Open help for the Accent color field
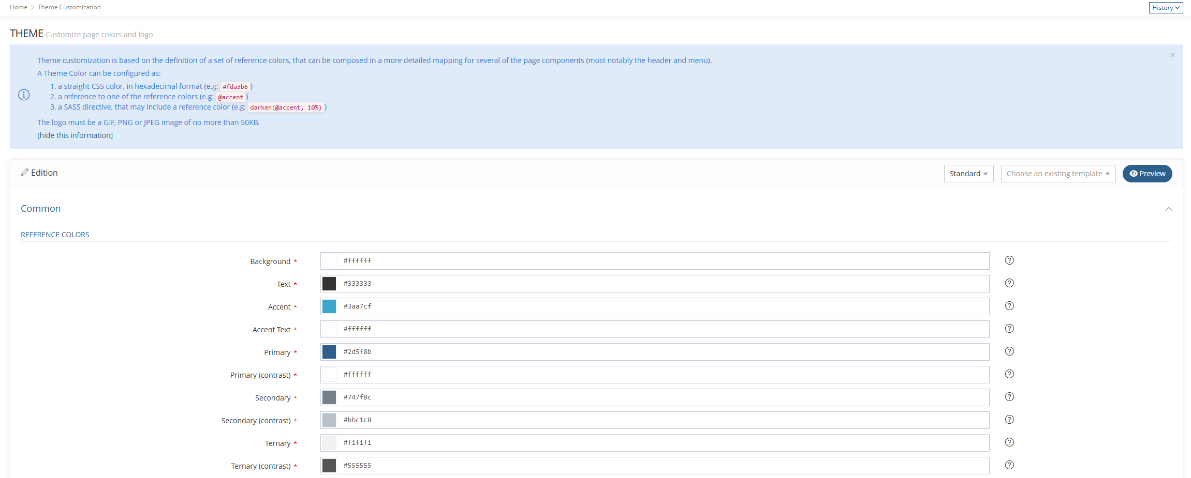The height and width of the screenshot is (478, 1191). (x=1009, y=306)
